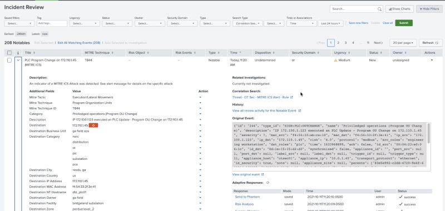Open 20 per page dropdown
Image resolution: width=445 pixels, height=211 pixels.
tap(403, 43)
